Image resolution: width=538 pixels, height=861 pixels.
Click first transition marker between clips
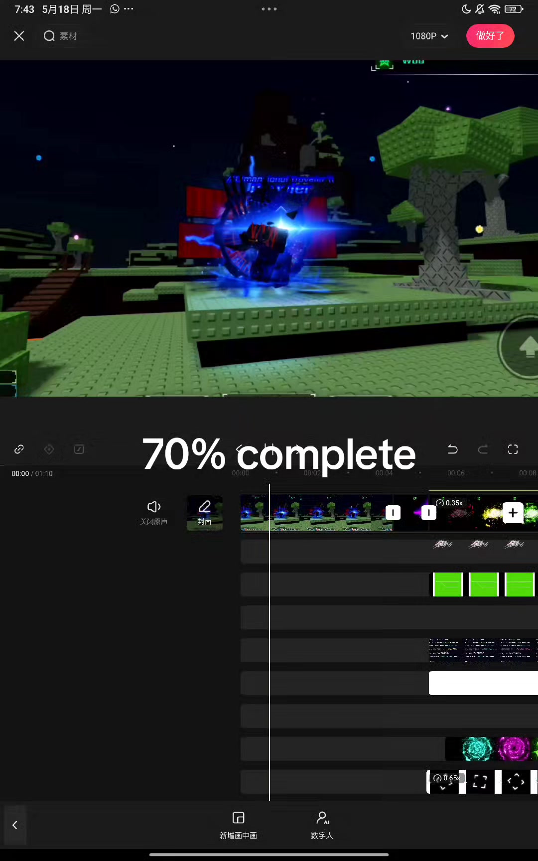[x=393, y=513]
